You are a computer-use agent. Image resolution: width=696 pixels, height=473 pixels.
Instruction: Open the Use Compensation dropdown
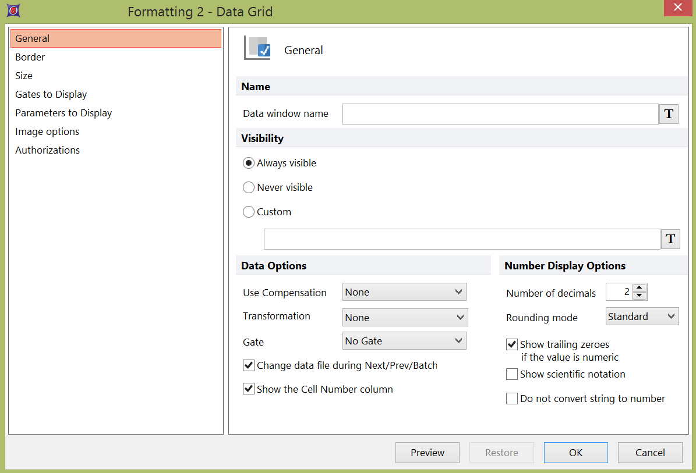point(404,292)
